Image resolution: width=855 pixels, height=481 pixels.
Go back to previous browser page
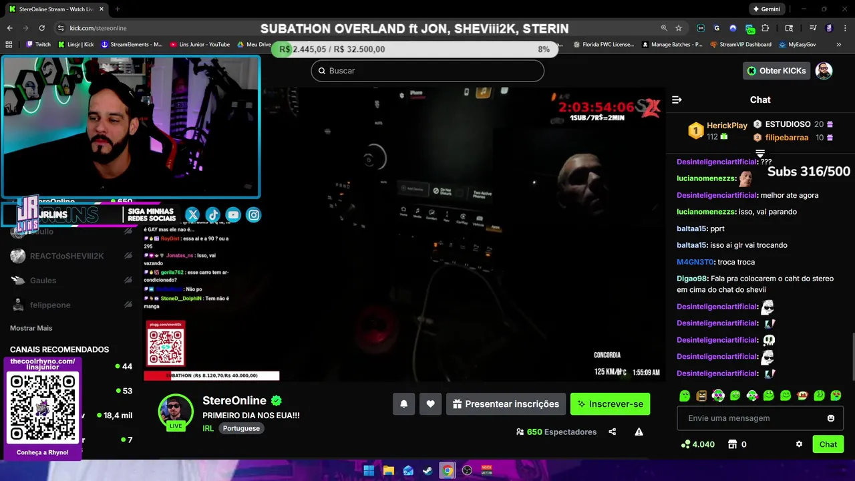pos(9,28)
